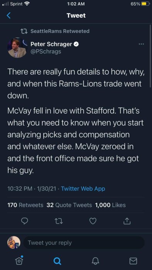Click the vertical scrollbar indicator

(x=150, y=56)
